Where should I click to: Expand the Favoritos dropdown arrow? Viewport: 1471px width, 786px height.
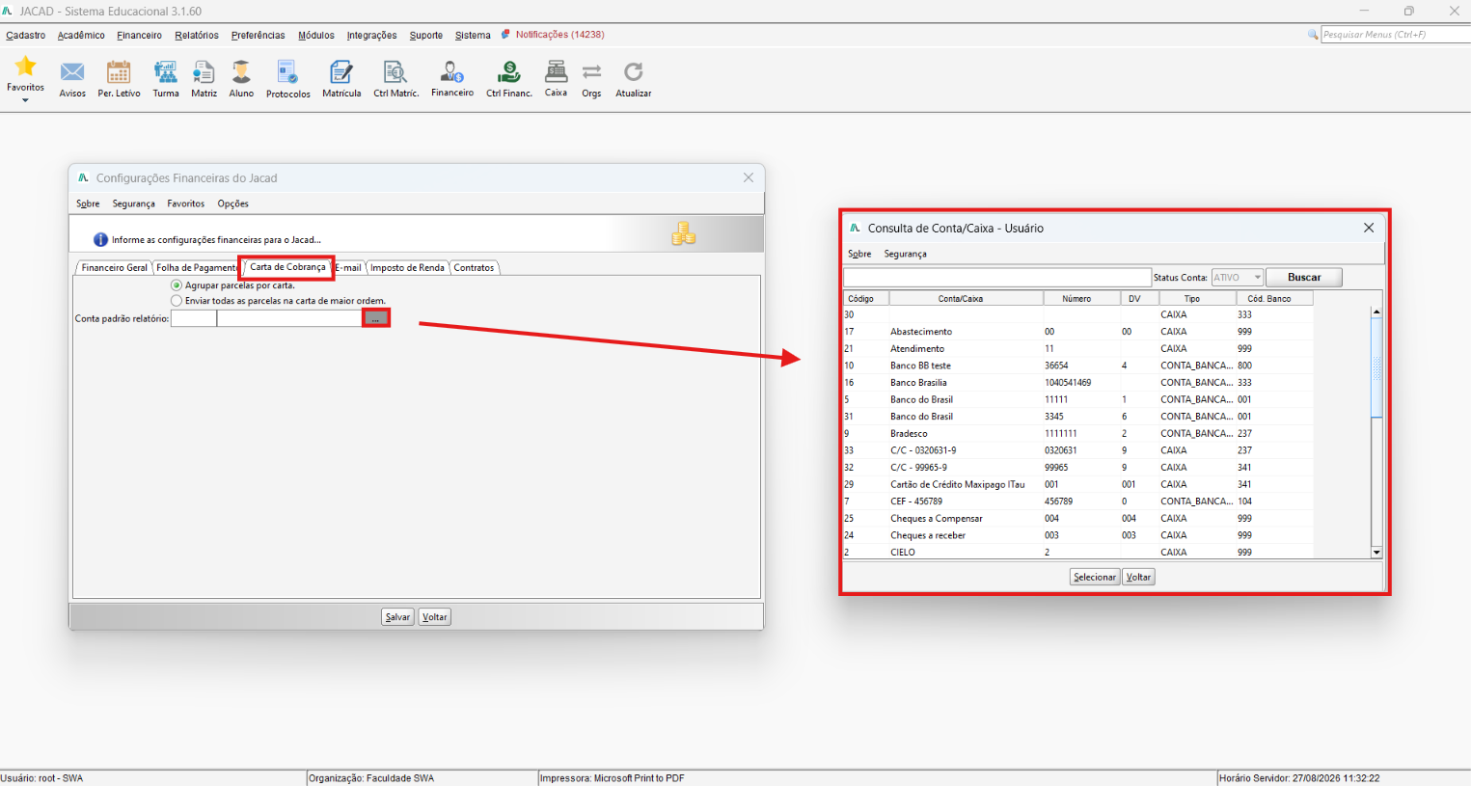click(25, 100)
